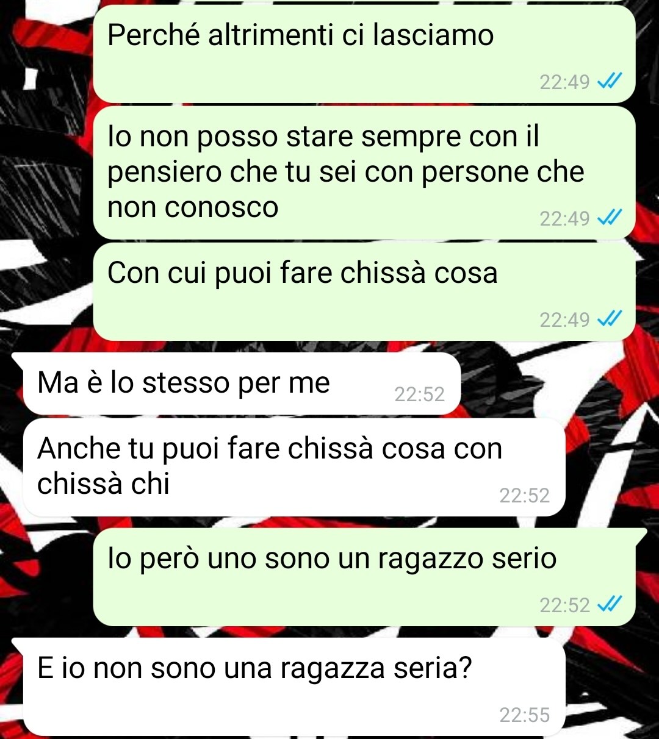This screenshot has width=659, height=739.
Task: Select the 'Con cui puoi fare chissà cosa' text
Action: click(303, 273)
